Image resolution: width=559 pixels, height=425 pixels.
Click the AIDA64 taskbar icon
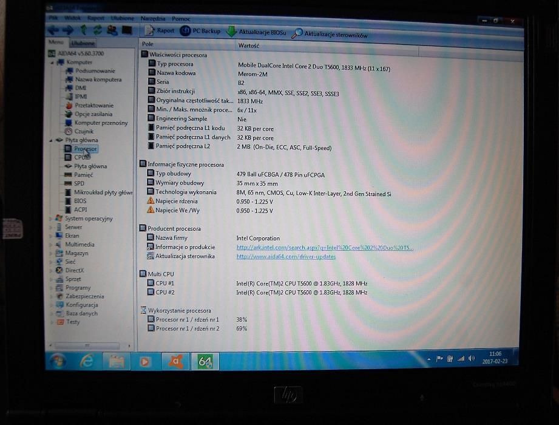(x=205, y=362)
